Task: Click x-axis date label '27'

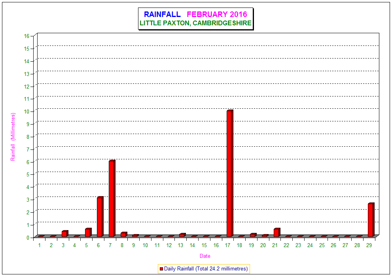Action: (x=345, y=245)
